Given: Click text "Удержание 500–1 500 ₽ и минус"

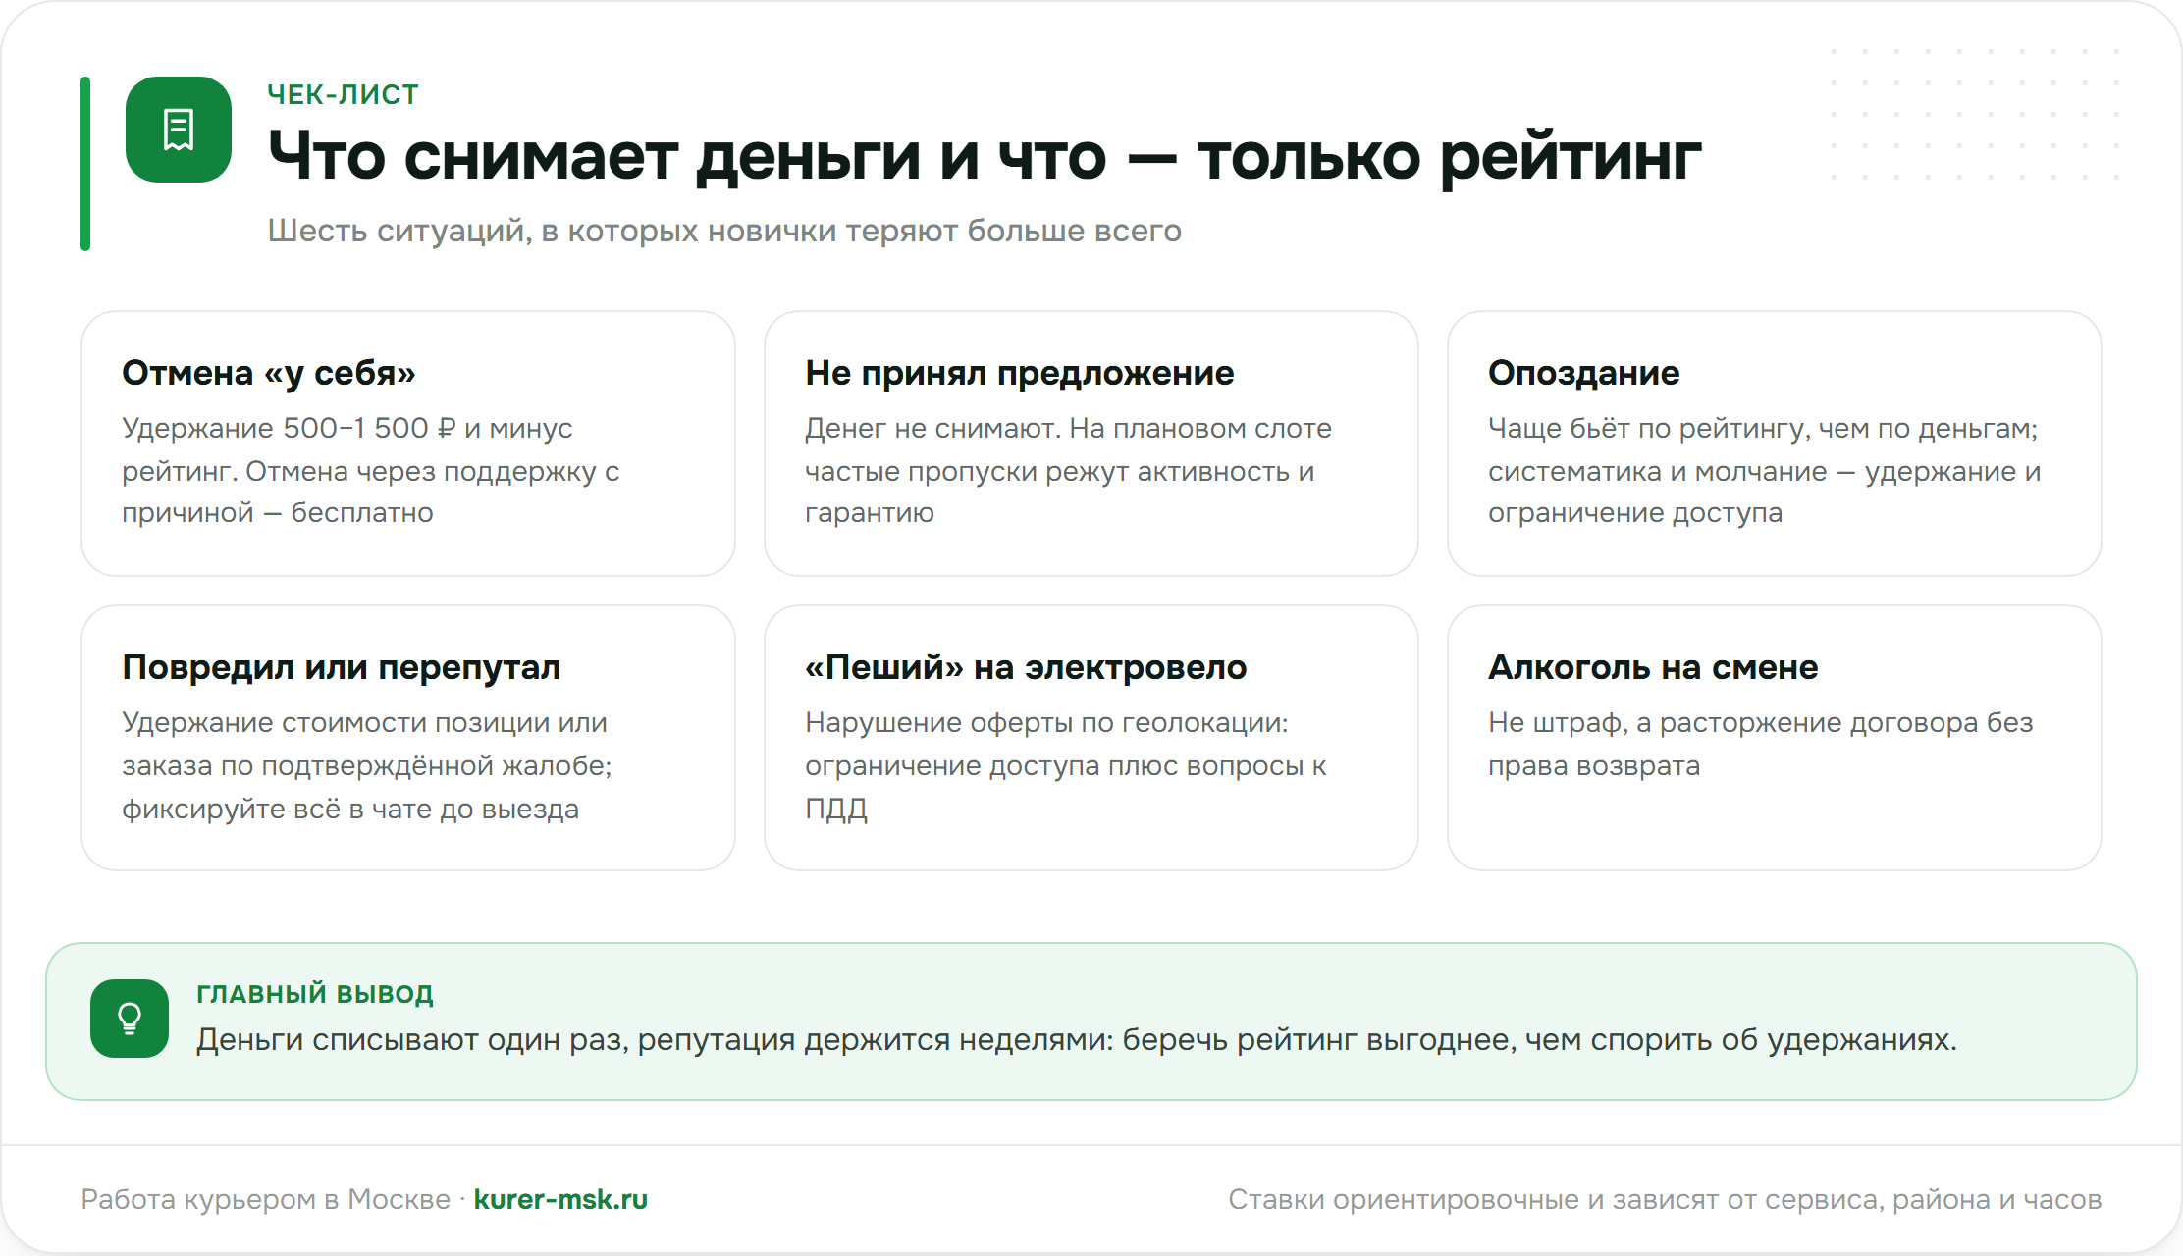Looking at the screenshot, I should 347,428.
